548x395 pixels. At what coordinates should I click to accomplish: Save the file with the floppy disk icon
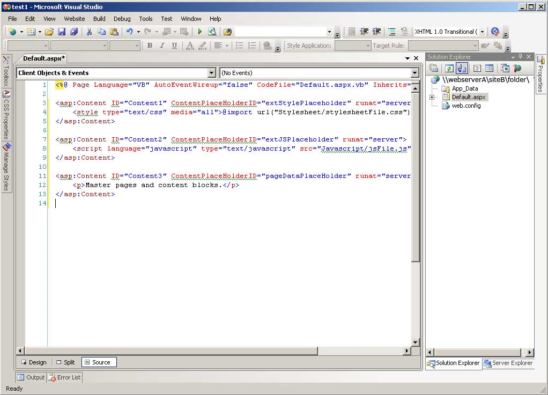62,32
